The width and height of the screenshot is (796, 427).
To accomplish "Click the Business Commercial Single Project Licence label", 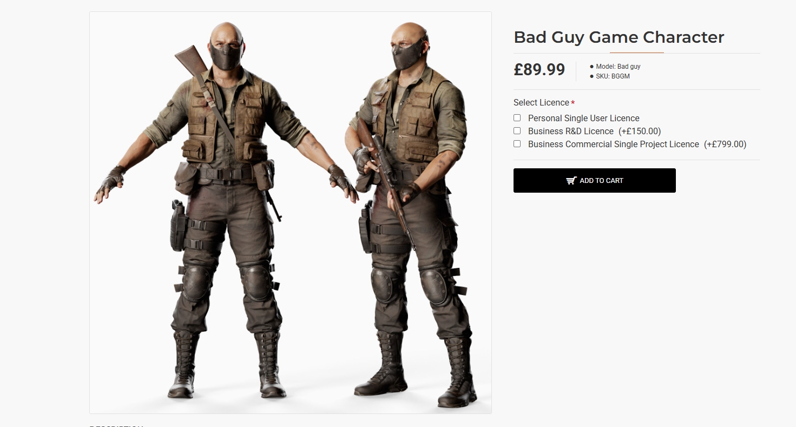I will [613, 144].
